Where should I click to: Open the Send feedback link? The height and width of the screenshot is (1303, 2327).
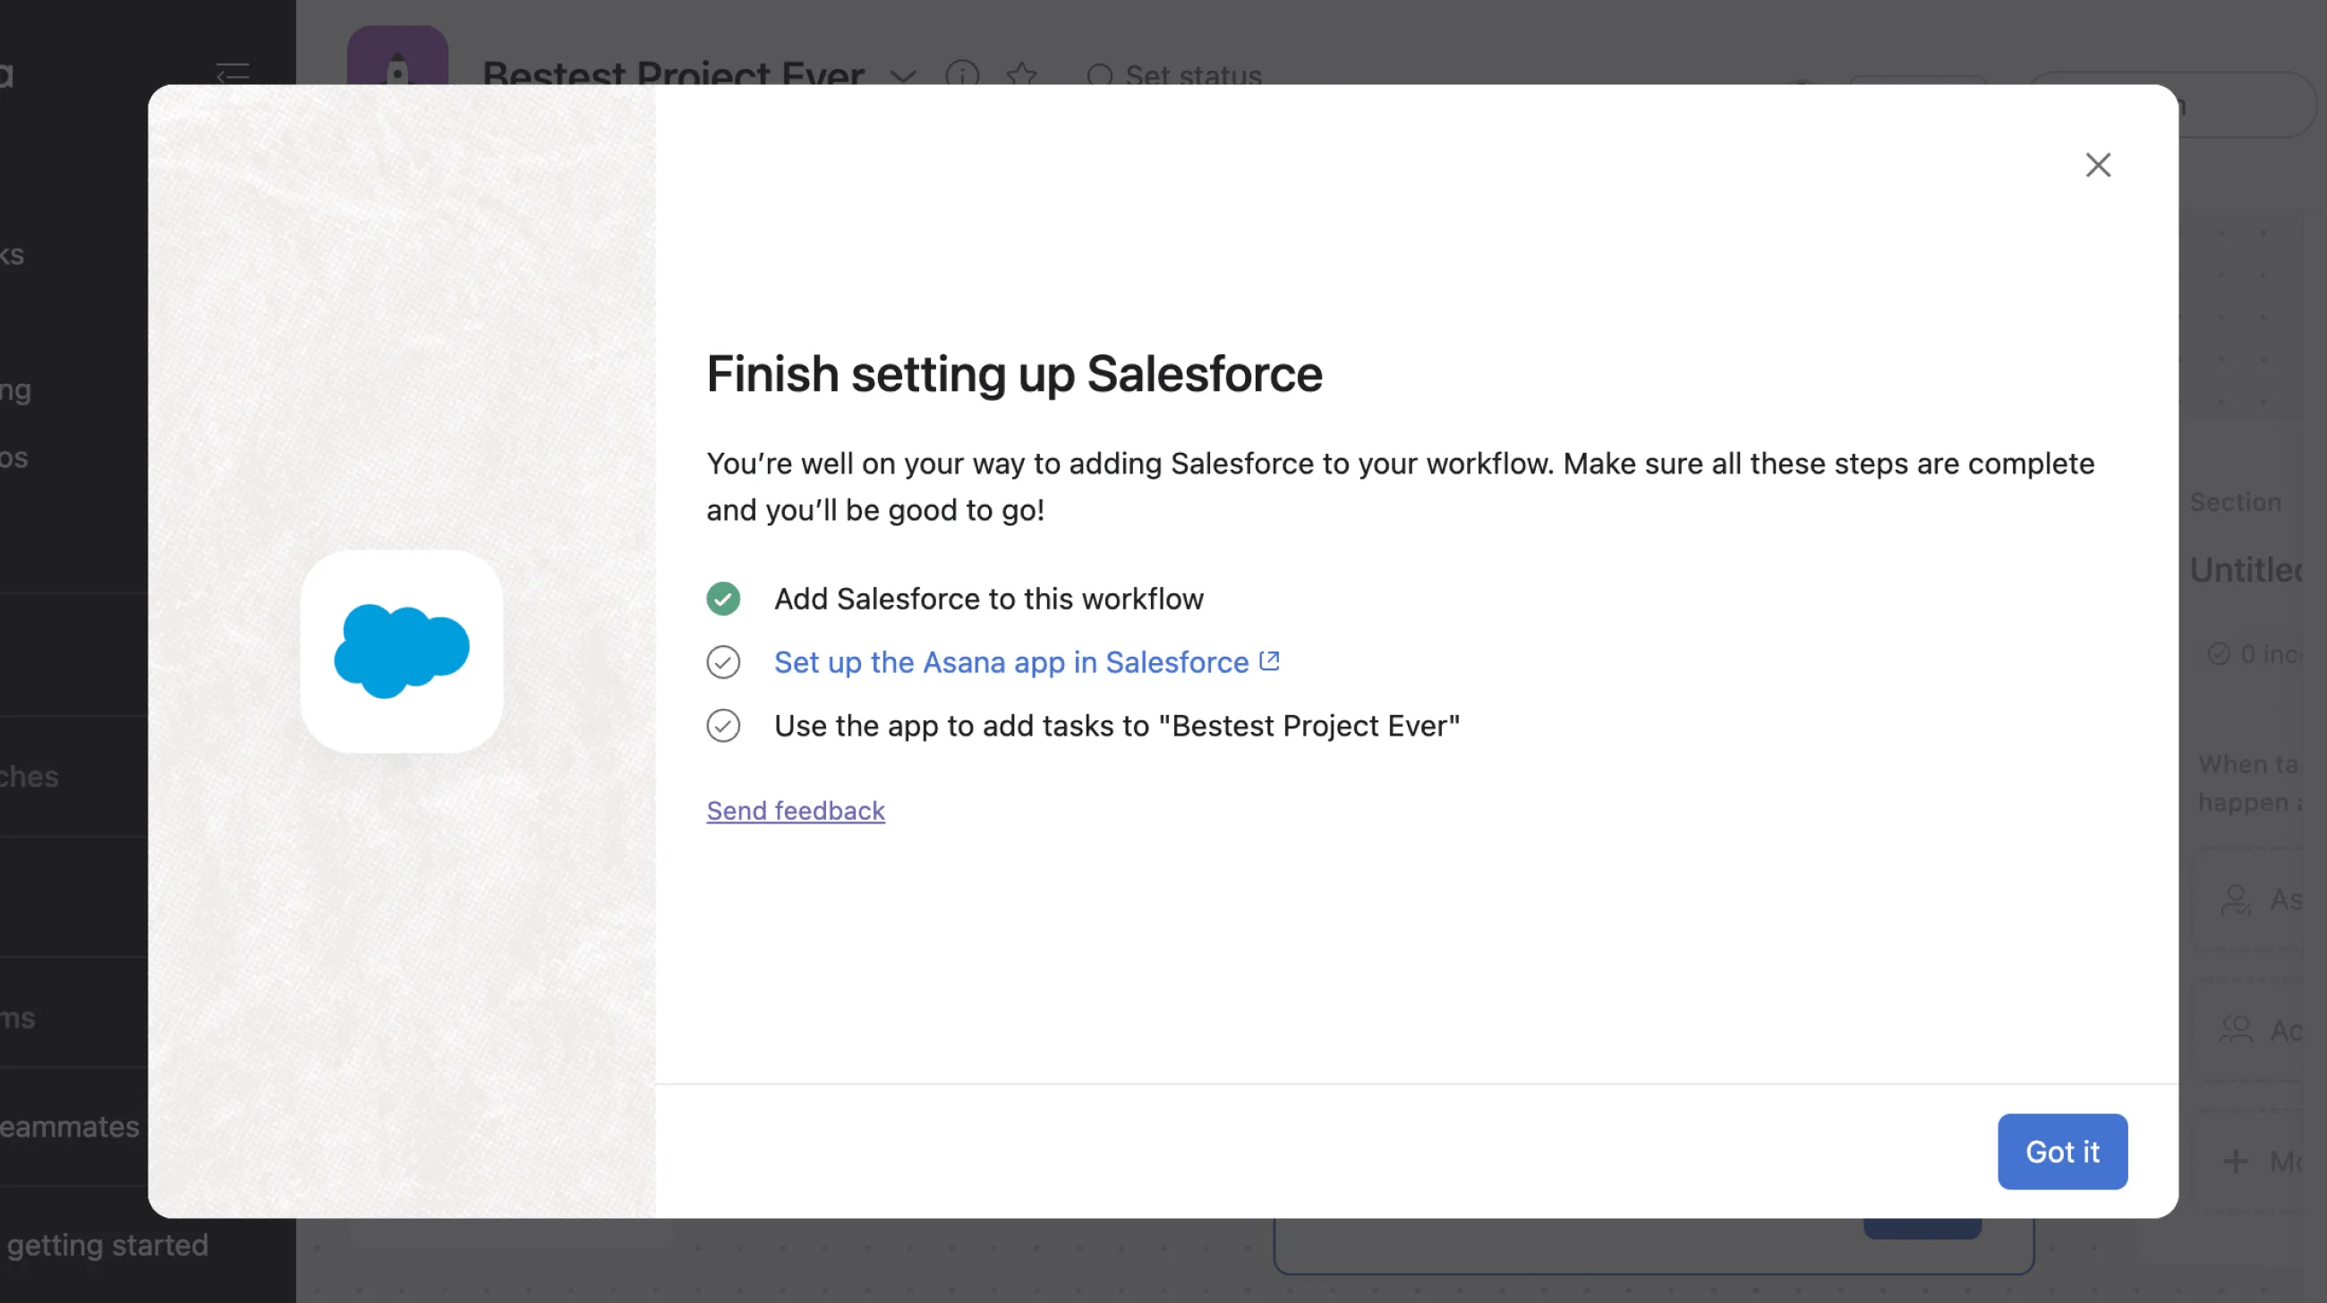click(x=795, y=810)
